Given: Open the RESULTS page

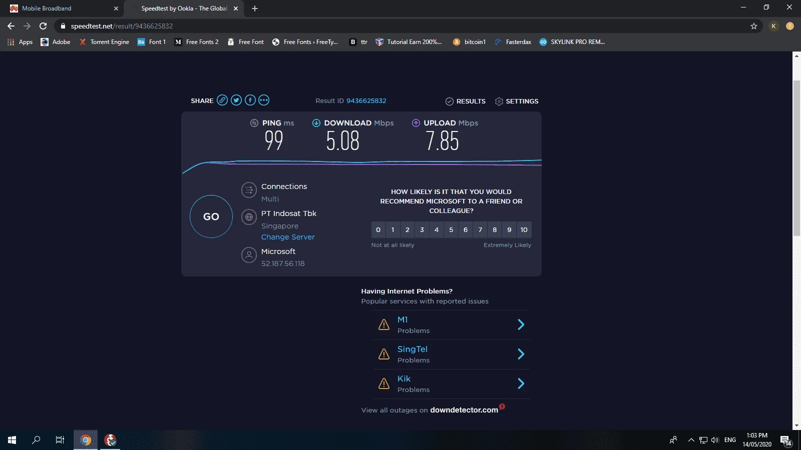Looking at the screenshot, I should 466,101.
